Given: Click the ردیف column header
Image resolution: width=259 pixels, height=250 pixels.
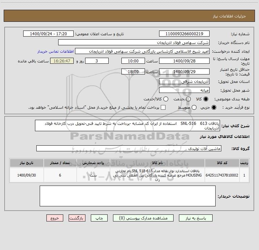Looking at the screenshot, I should [x=244, y=163].
